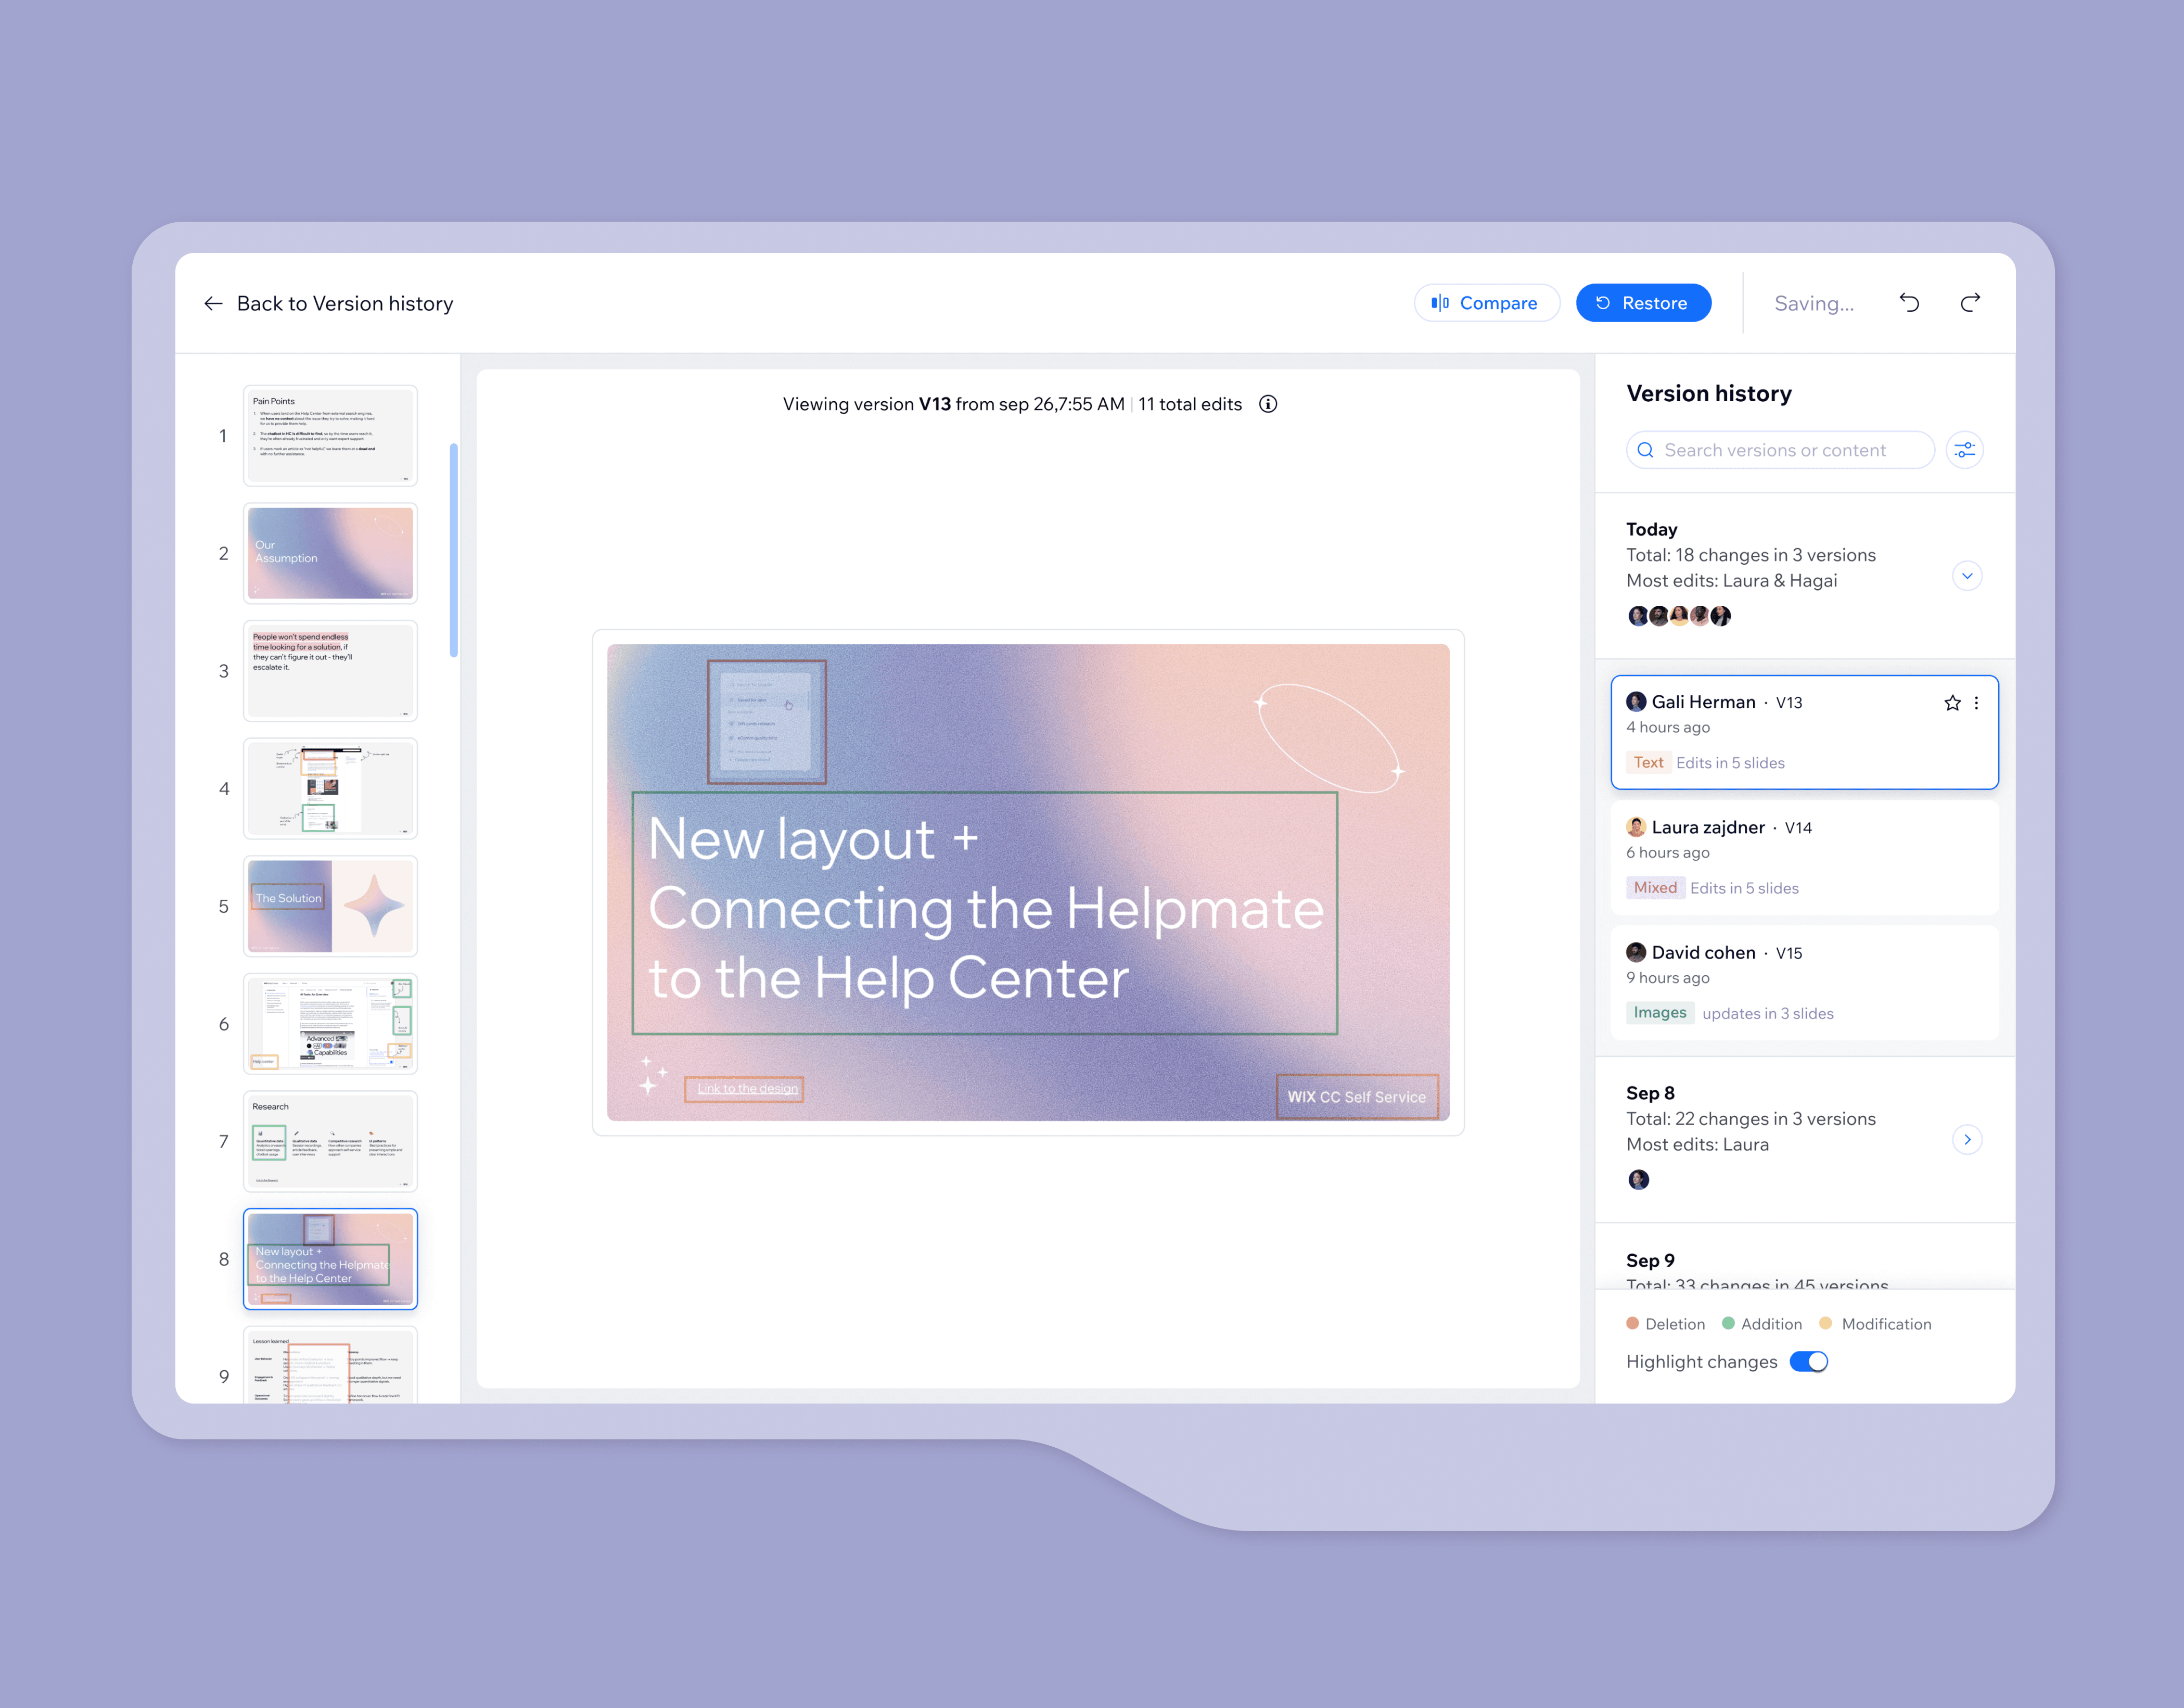This screenshot has height=1708, width=2184.
Task: Open the version info circle icon
Action: tap(1268, 404)
